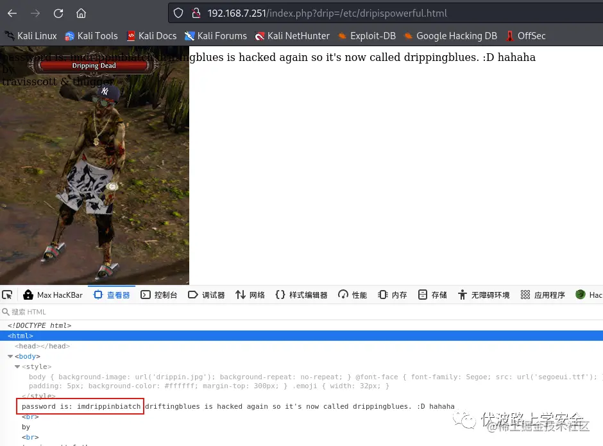603x446 pixels.
Task: Select the DOCTYPE html node
Action: pos(40,325)
